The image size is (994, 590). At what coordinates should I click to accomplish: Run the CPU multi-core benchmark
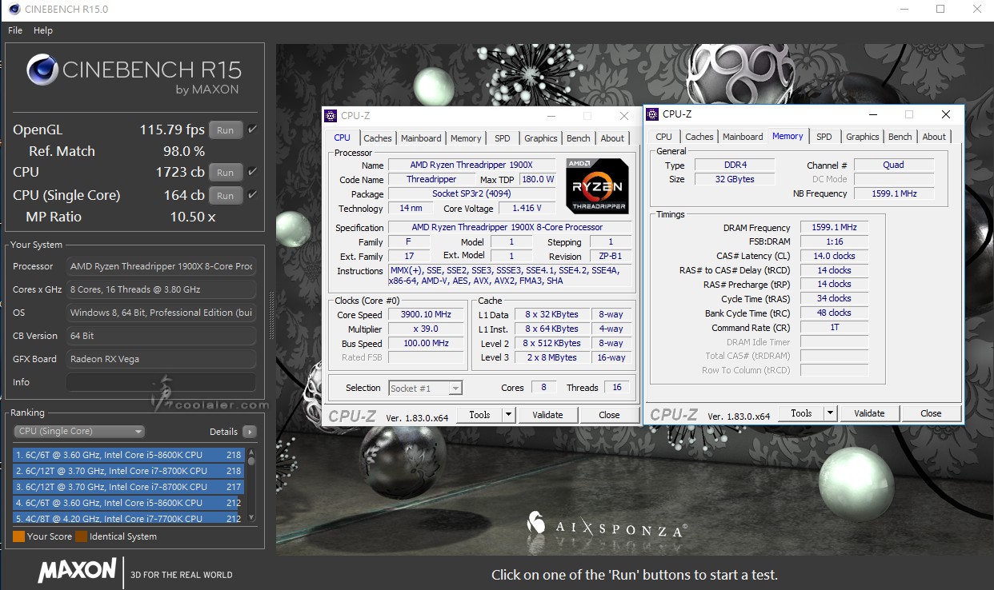[x=226, y=172]
